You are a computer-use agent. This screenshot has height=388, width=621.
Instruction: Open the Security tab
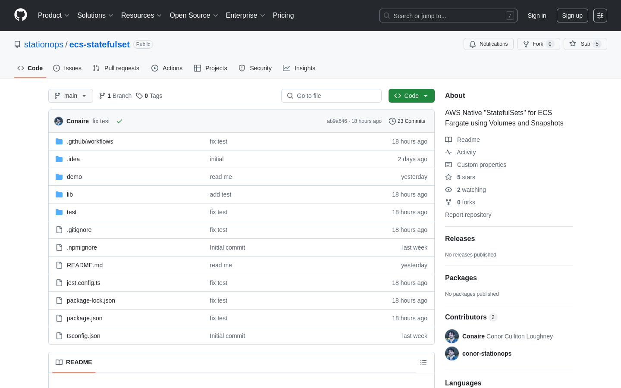click(255, 68)
